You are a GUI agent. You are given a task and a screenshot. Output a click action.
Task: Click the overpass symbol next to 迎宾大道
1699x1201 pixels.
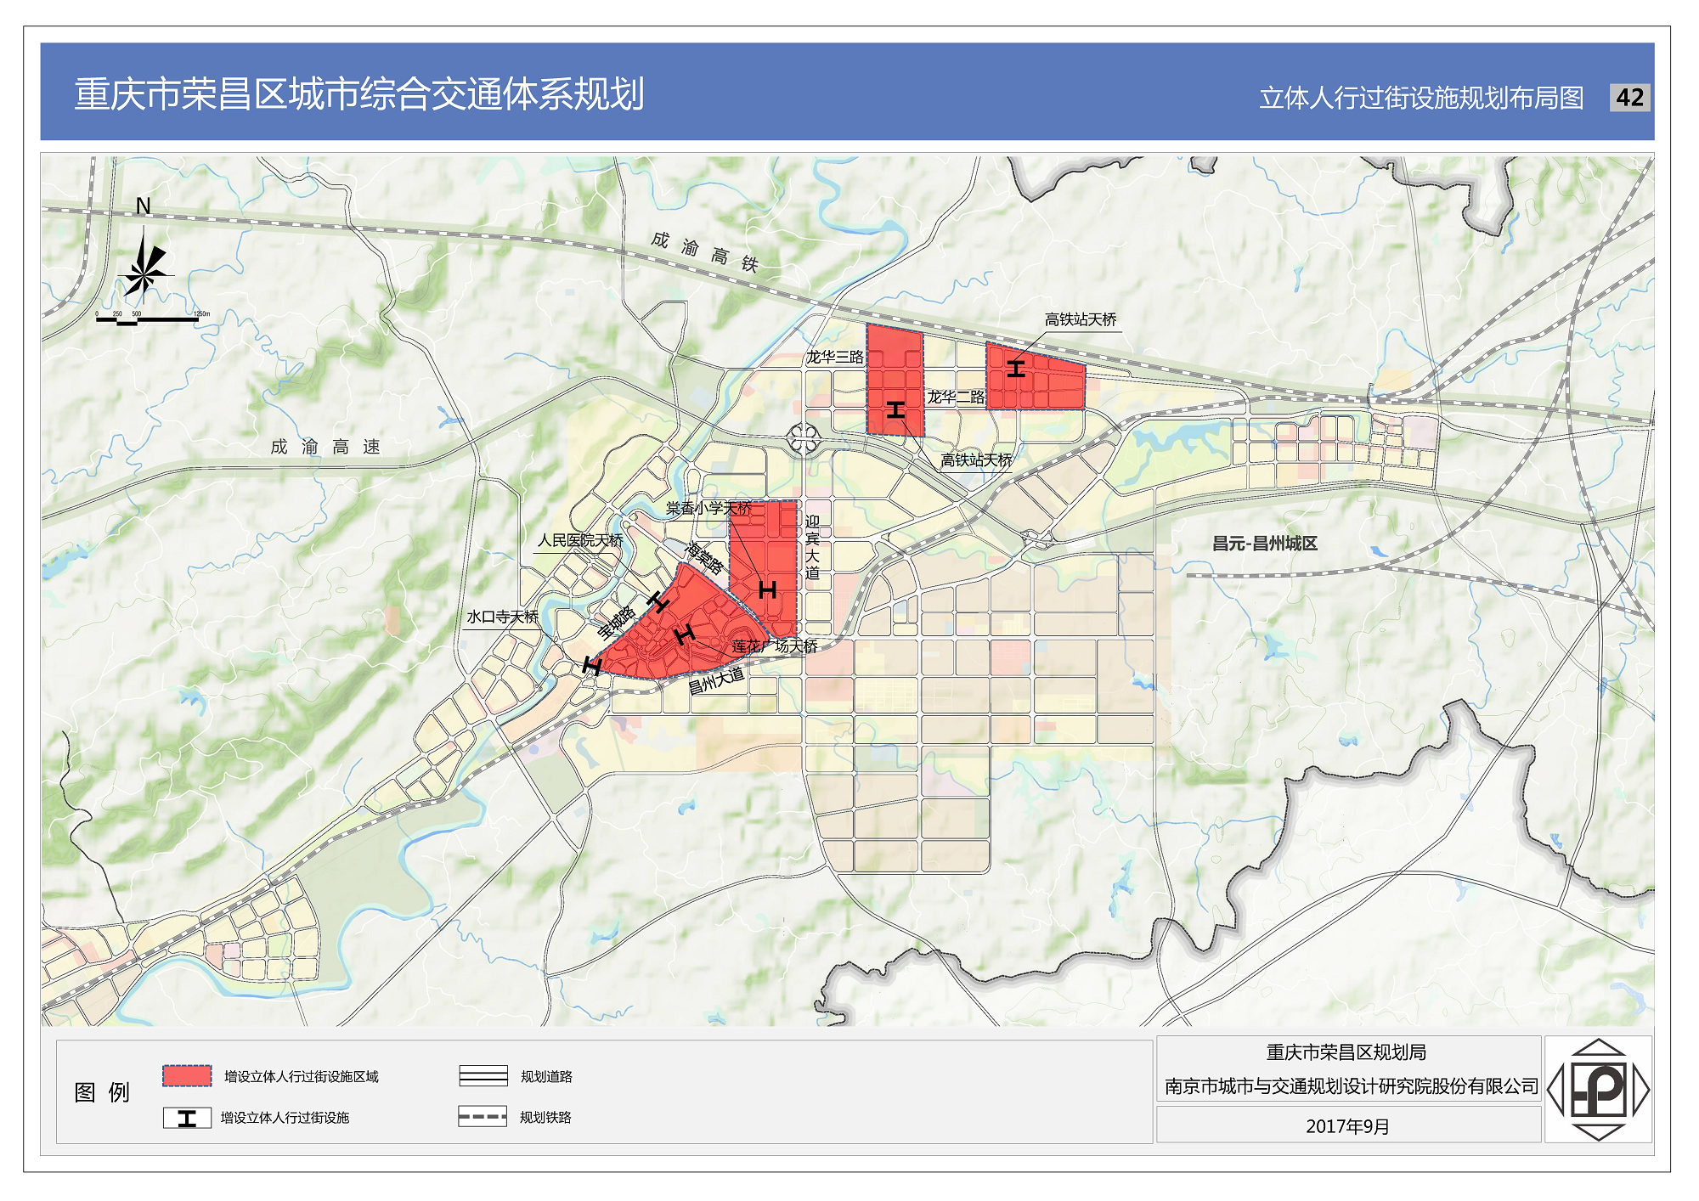[x=767, y=589]
